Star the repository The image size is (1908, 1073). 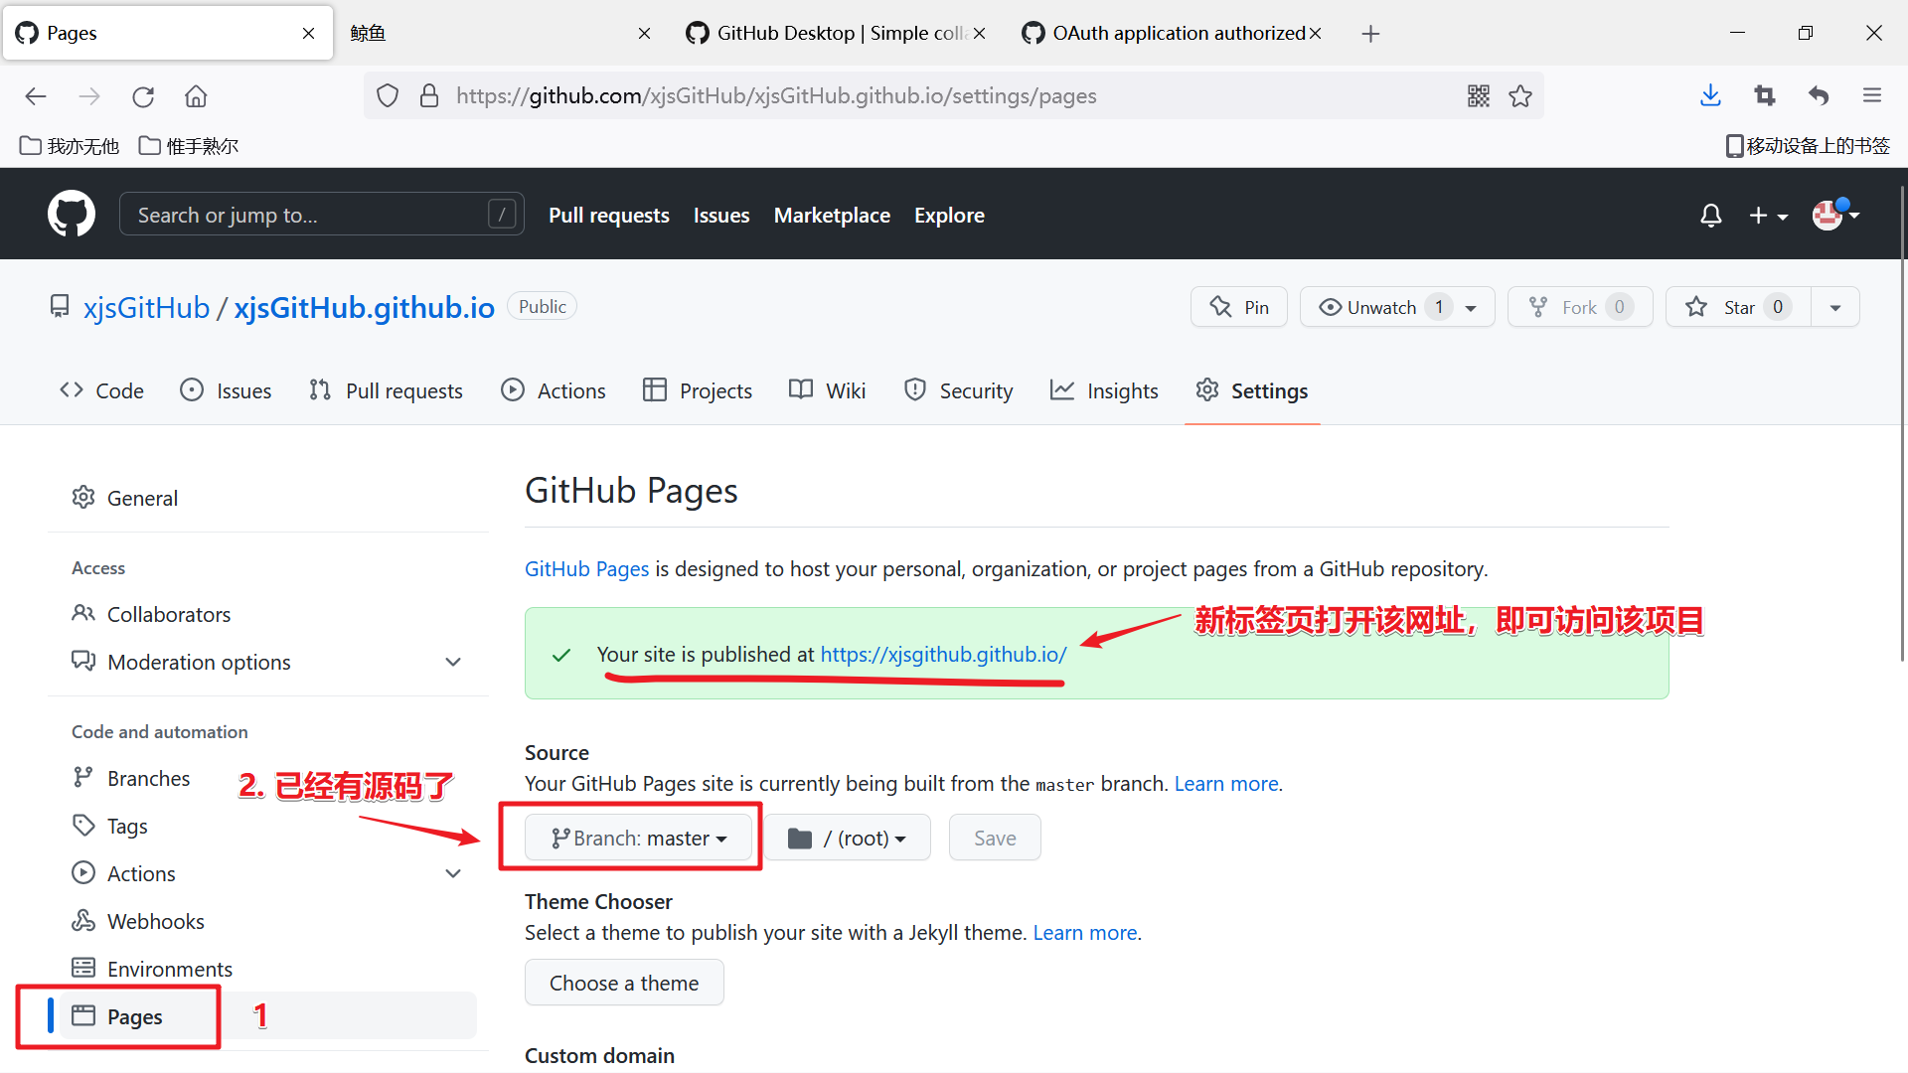(x=1739, y=307)
